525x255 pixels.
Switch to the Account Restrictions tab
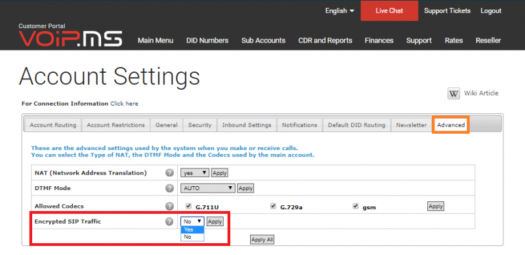pyautogui.click(x=116, y=125)
